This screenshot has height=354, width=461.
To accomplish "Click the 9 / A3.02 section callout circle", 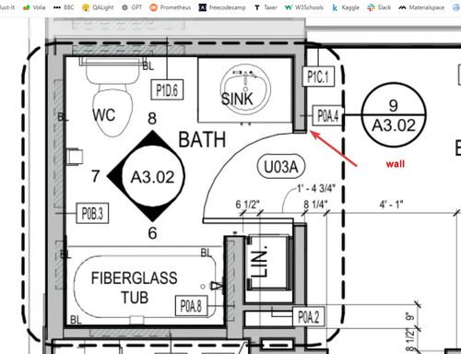I will point(394,114).
